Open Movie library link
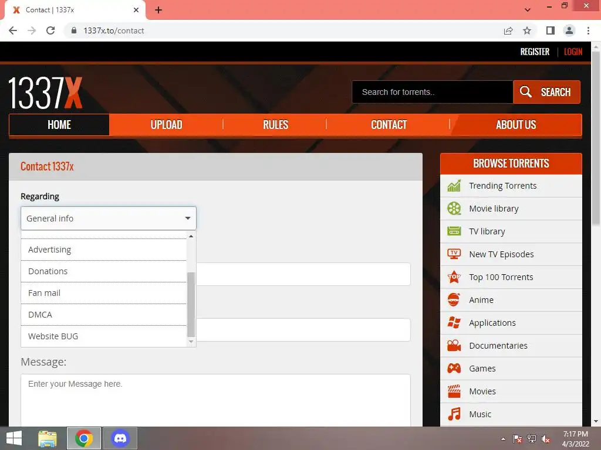The image size is (601, 450). [x=494, y=209]
